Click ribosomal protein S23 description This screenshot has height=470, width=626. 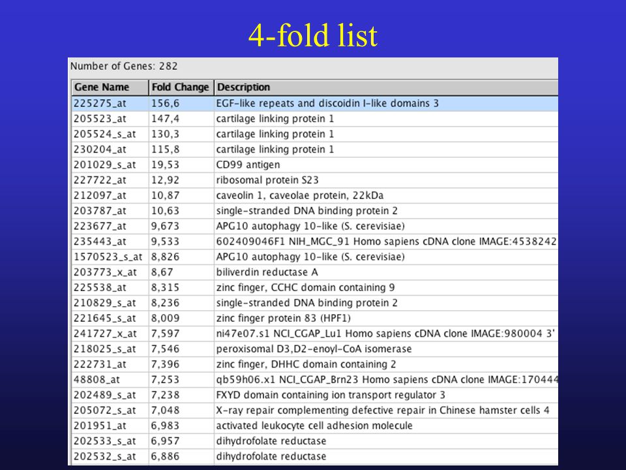[x=267, y=180]
